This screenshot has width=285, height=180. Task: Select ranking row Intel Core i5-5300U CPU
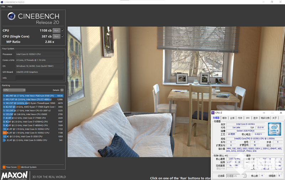click(33, 140)
